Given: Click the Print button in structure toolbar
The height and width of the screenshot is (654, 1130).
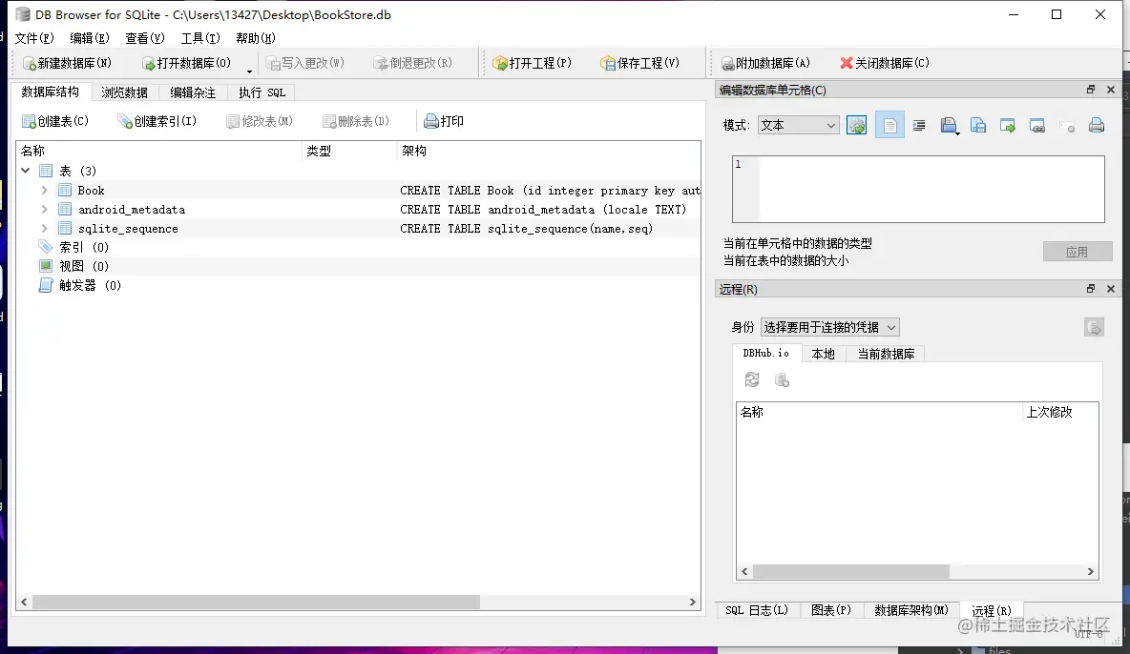Looking at the screenshot, I should pyautogui.click(x=444, y=121).
